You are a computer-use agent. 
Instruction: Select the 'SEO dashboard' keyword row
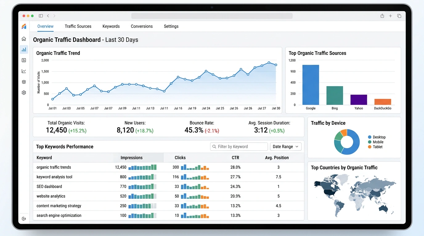169,187
